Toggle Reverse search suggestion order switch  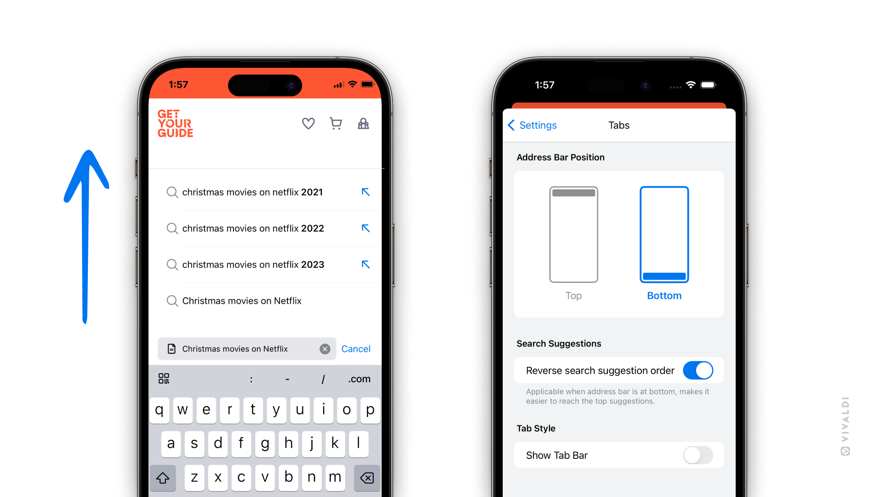(x=698, y=371)
